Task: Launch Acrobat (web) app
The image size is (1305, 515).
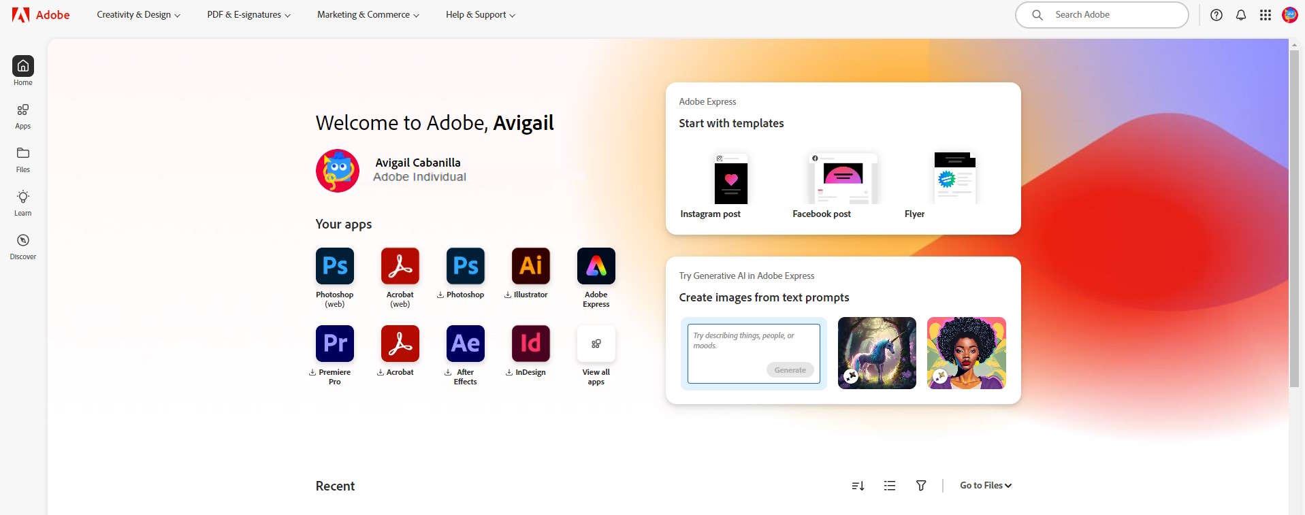Action: (x=400, y=266)
